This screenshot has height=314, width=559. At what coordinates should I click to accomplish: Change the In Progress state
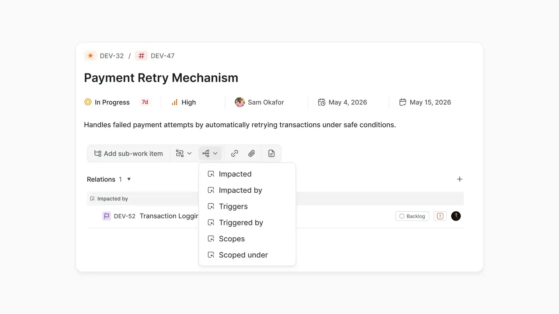pos(107,102)
